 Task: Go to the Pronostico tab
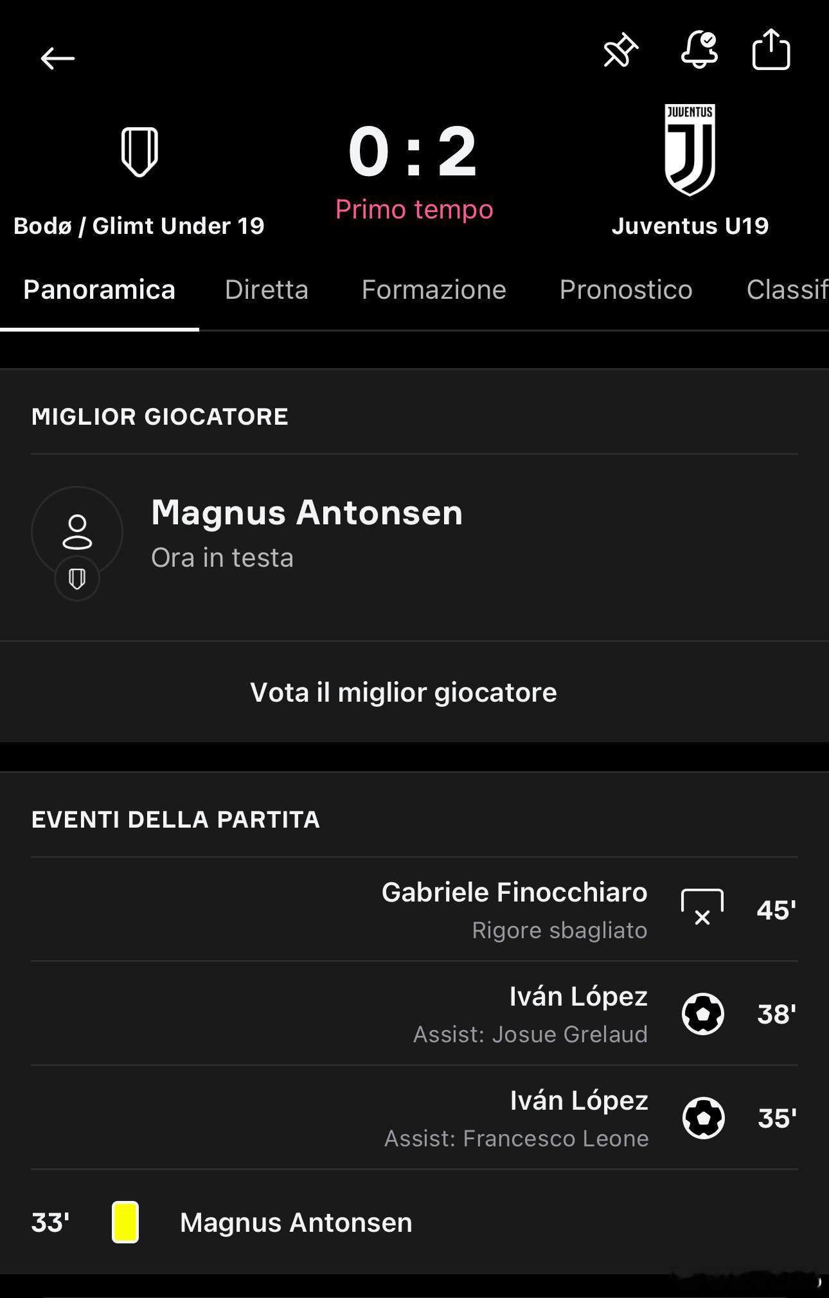[x=626, y=290]
